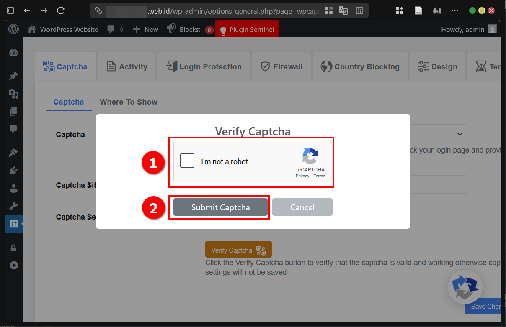Switch to the Where To Show tab
Screen dimensions: 506x327
pyautogui.click(x=129, y=102)
